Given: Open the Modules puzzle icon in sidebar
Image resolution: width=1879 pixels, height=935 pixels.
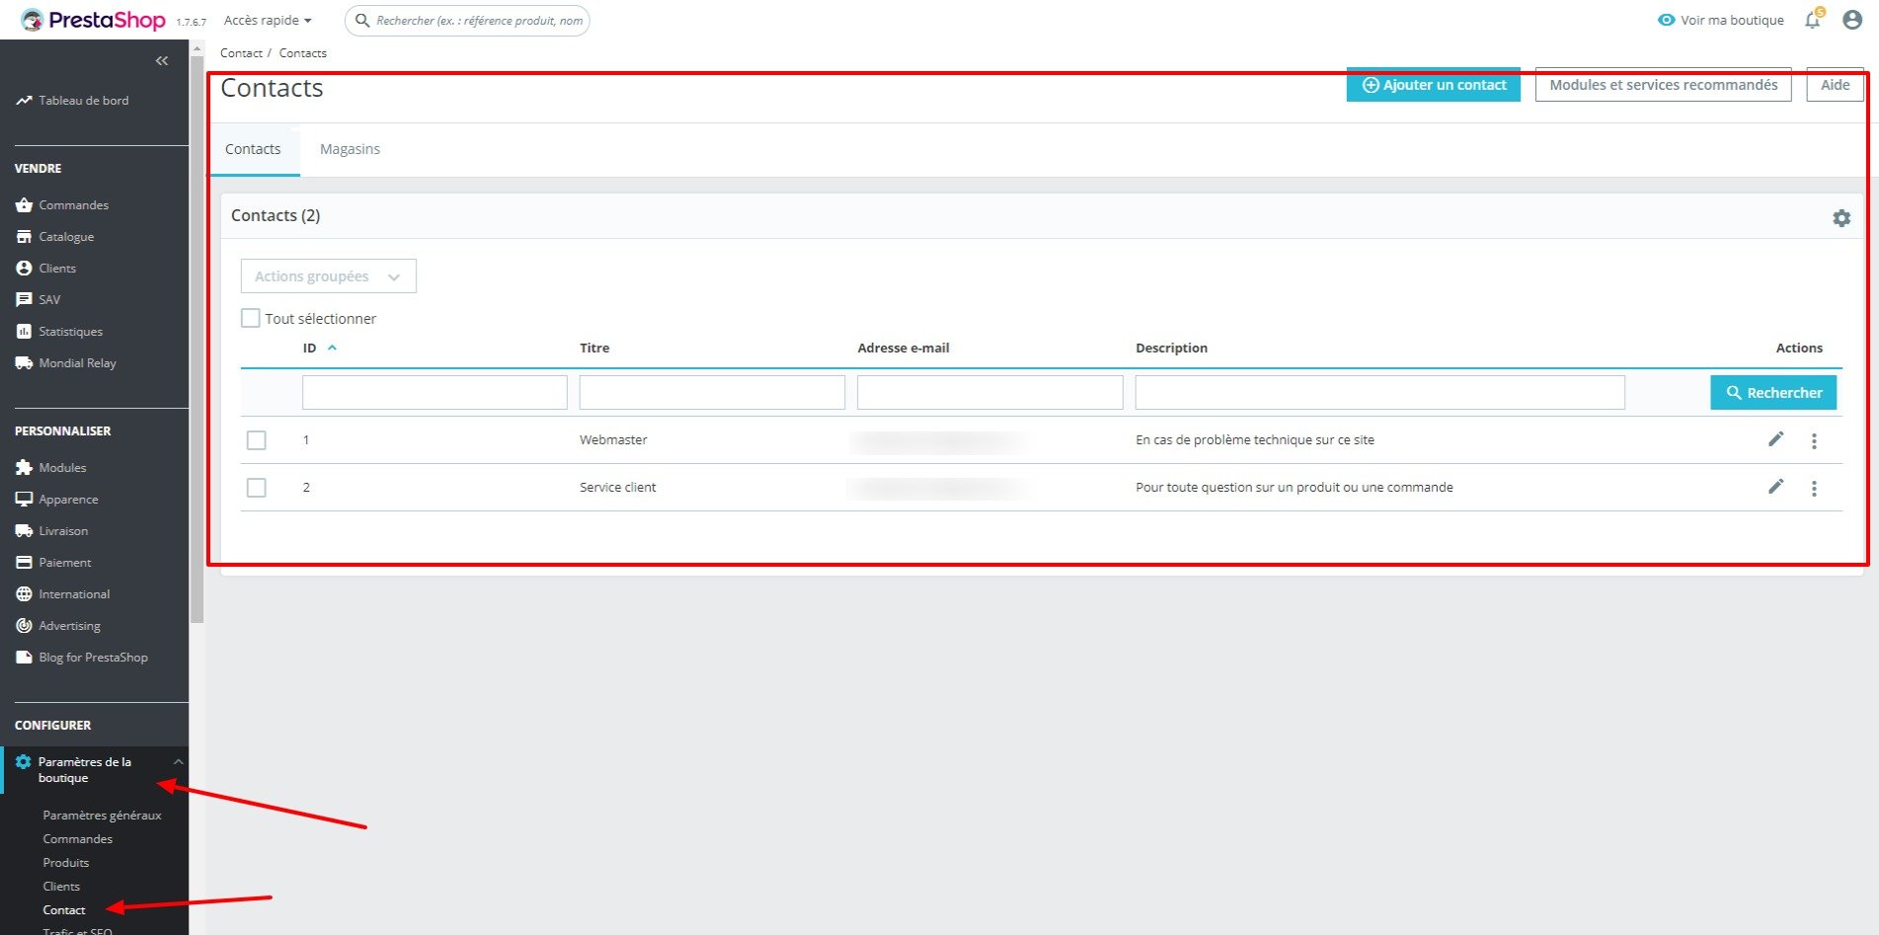Looking at the screenshot, I should point(24,468).
